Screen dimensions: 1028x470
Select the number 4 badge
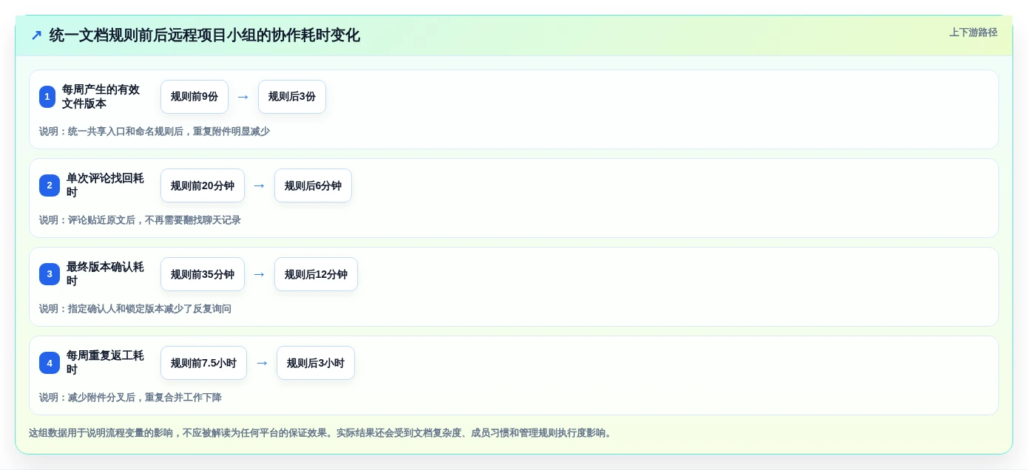click(x=50, y=363)
